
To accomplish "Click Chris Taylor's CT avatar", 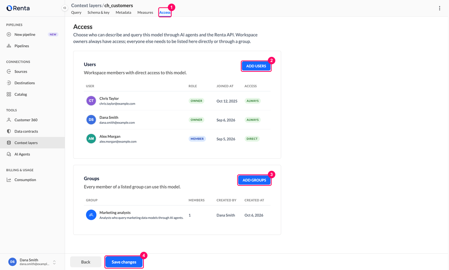I will (x=91, y=101).
